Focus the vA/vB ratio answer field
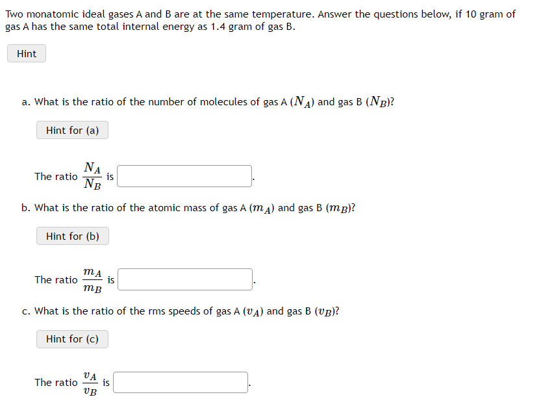This screenshot has width=541, height=410. click(x=180, y=381)
